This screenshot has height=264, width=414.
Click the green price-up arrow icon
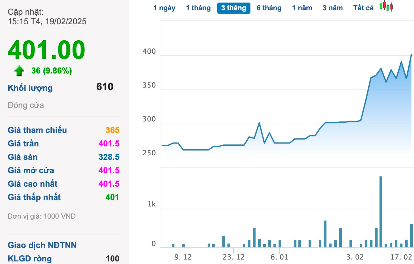(x=19, y=71)
